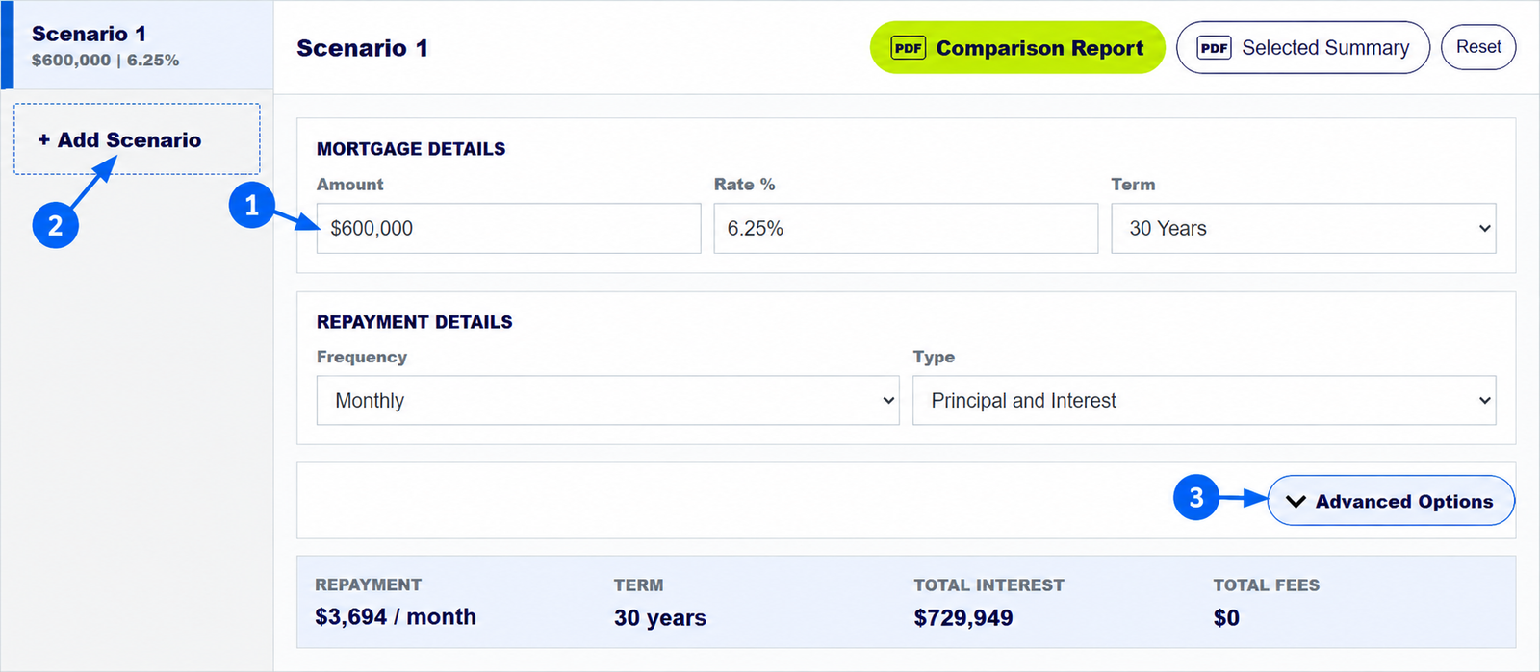Open the repayment Type dropdown
The image size is (1540, 672).
tap(1204, 400)
